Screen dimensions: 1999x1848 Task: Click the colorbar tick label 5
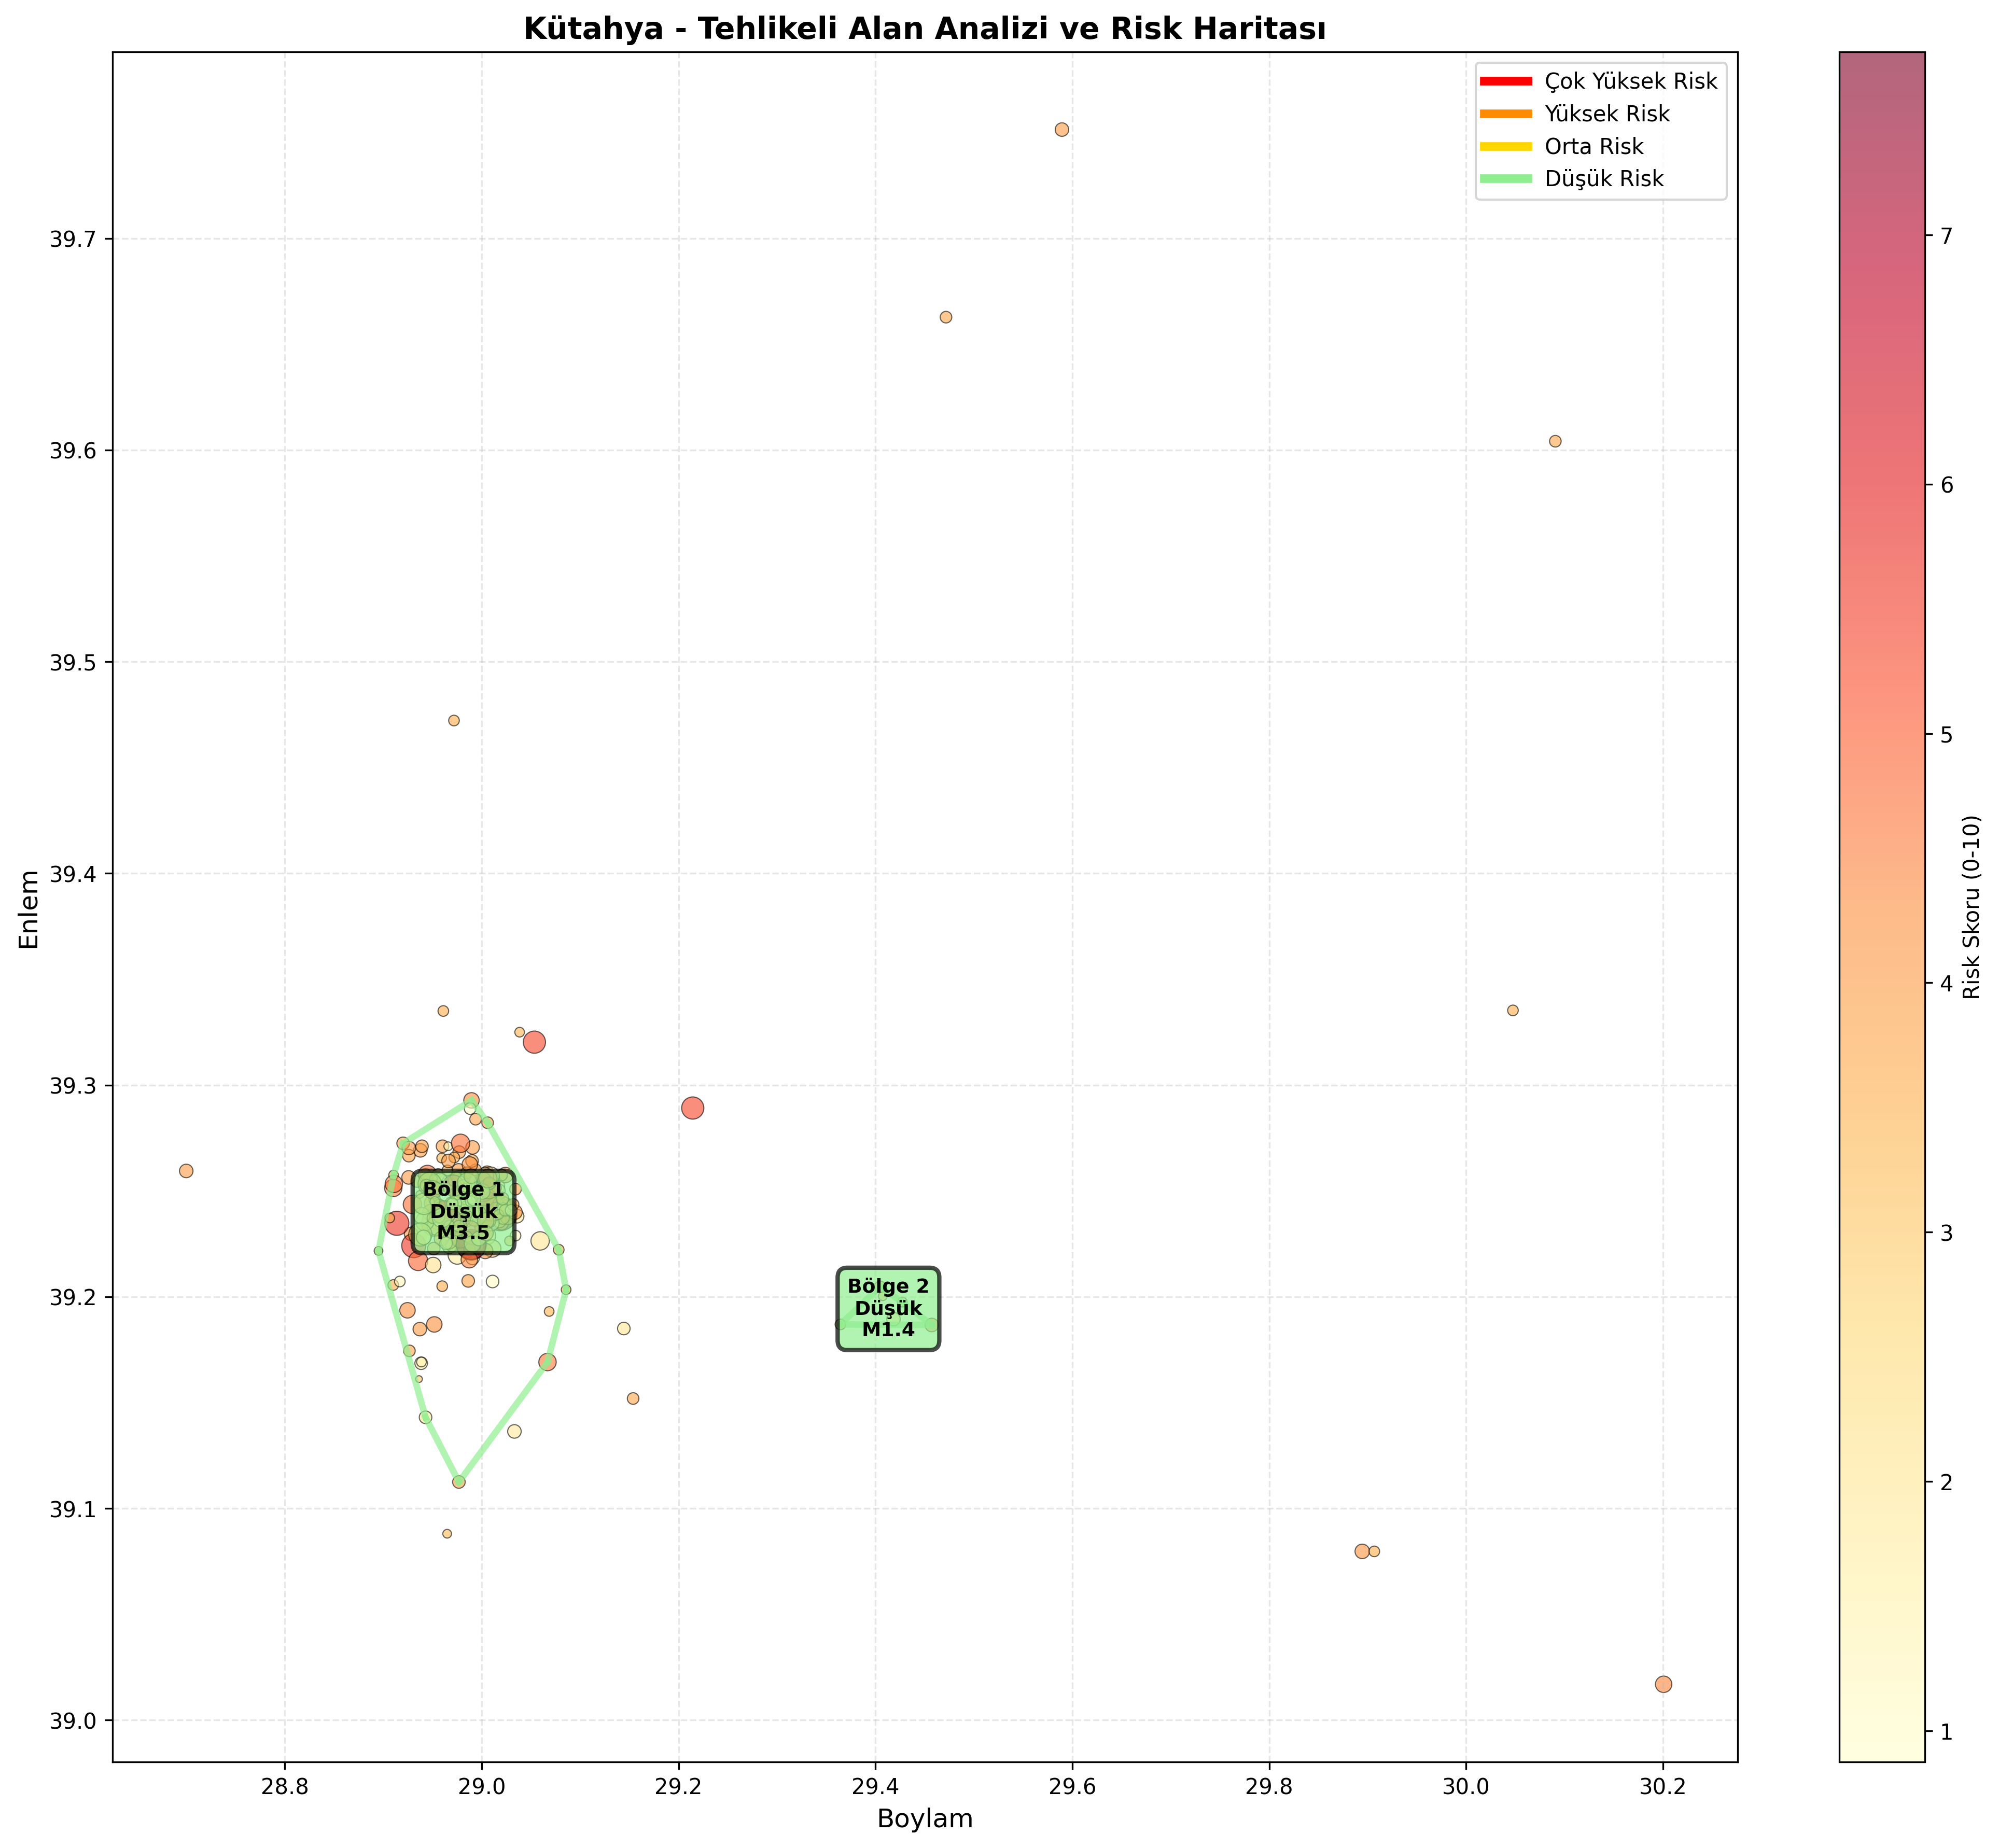(1946, 735)
